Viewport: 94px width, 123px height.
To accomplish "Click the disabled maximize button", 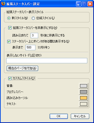I will click(x=84, y=4).
